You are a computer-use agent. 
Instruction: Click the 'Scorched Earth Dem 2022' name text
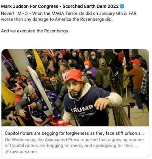coord(91,6)
